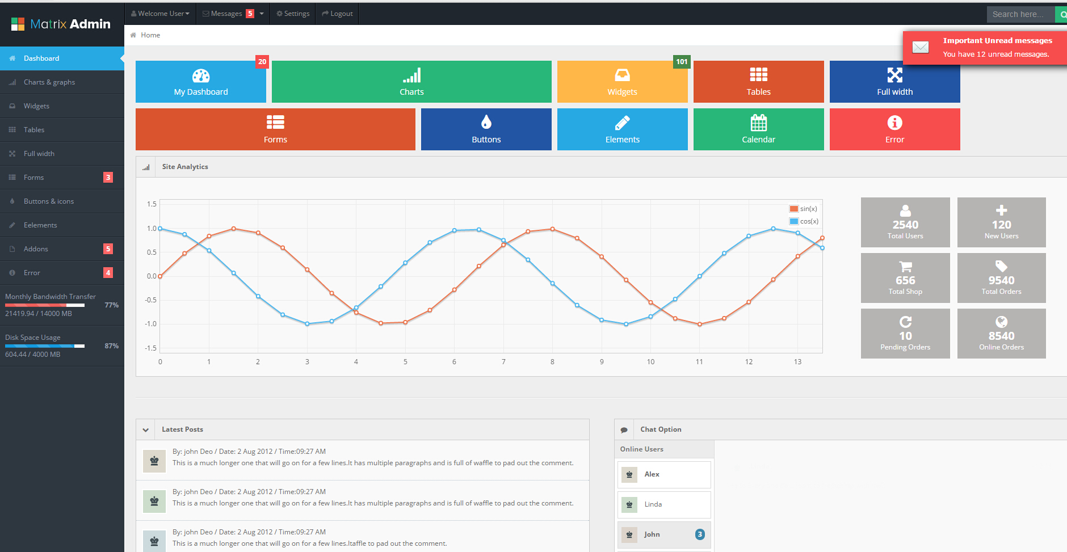Viewport: 1067px width, 552px height.
Task: Click the 20 badge on My Dashboard
Action: coord(262,62)
